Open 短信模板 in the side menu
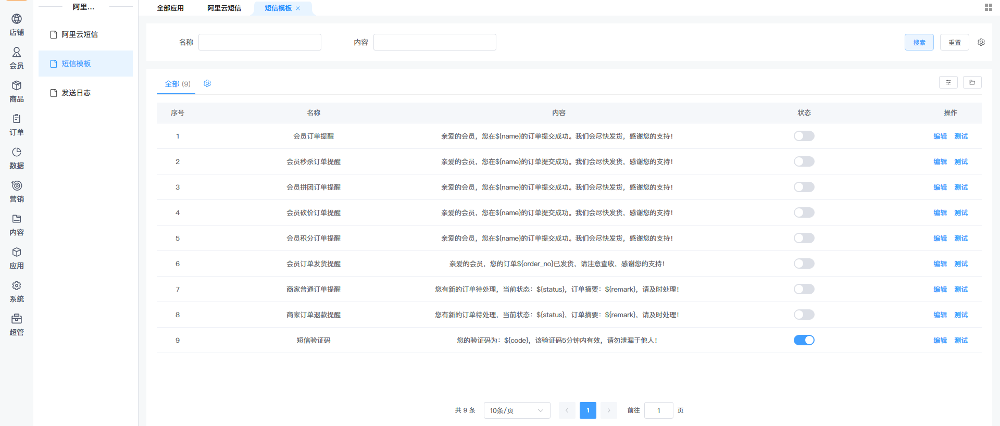Image resolution: width=1000 pixels, height=426 pixels. (x=85, y=64)
